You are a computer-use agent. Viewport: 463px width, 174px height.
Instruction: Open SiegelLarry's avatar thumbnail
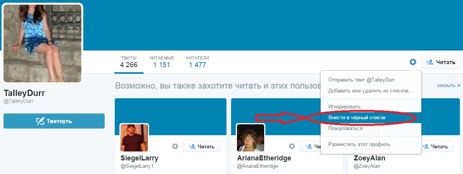(134, 138)
